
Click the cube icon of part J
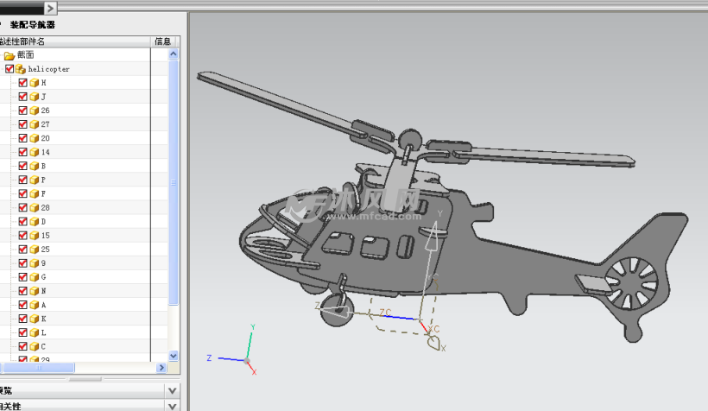point(35,97)
